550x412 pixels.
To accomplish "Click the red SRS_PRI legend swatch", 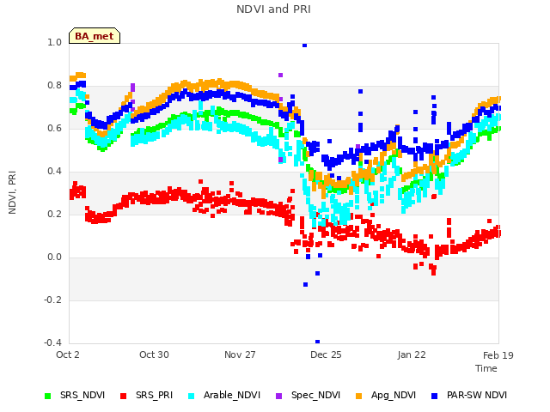I will click(123, 396).
